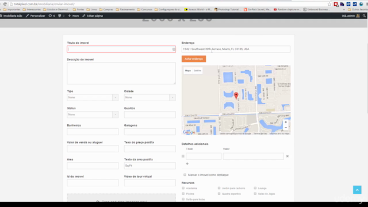Viewport: 368px width, 207px height.
Task: Open Outros favoritos bookmarks folder
Action: 358,9
